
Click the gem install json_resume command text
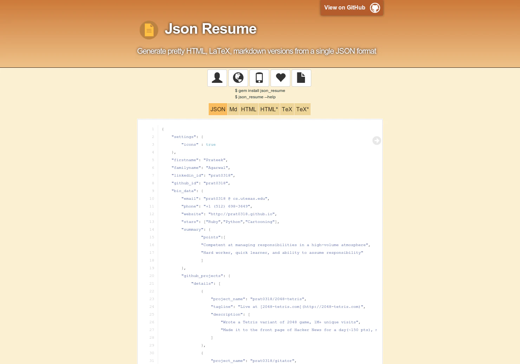coord(260,90)
